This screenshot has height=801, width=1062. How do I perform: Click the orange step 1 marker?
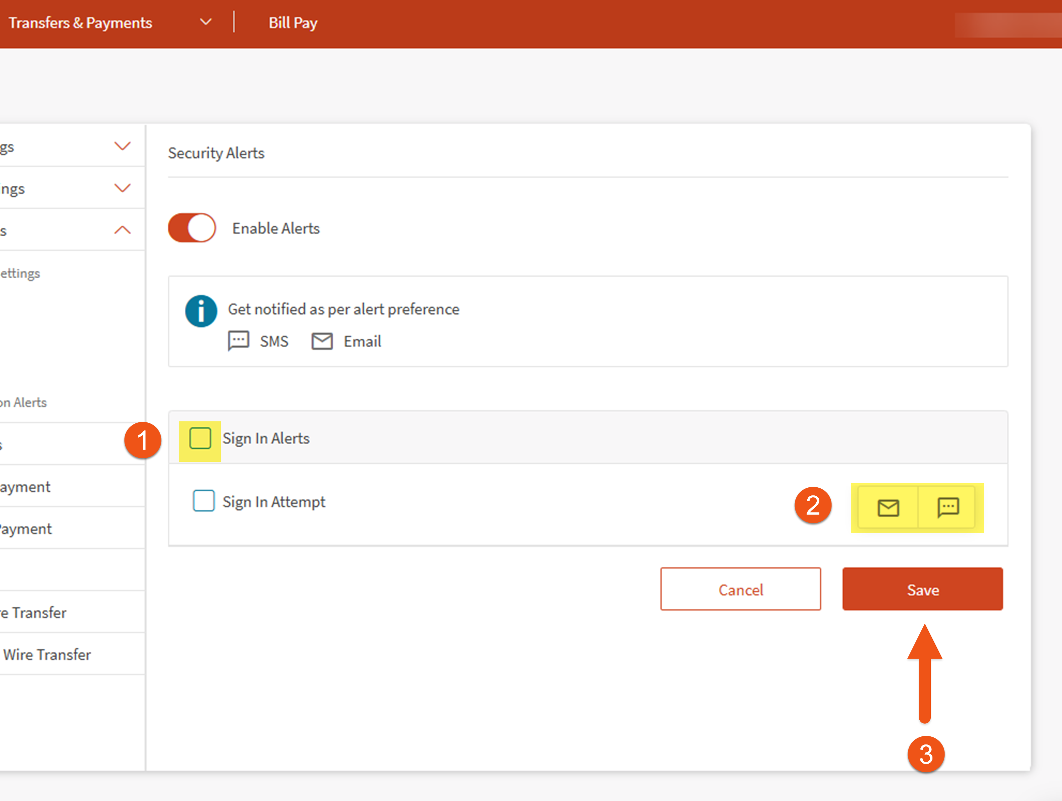click(x=143, y=440)
